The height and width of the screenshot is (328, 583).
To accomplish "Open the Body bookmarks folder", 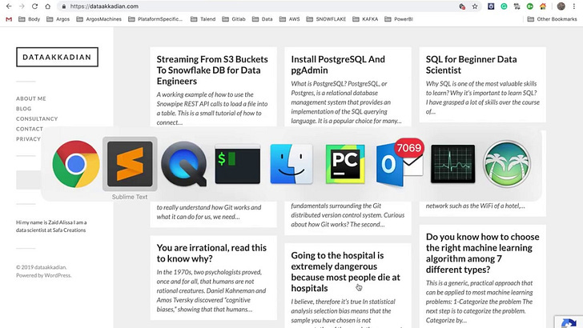I will click(x=30, y=19).
